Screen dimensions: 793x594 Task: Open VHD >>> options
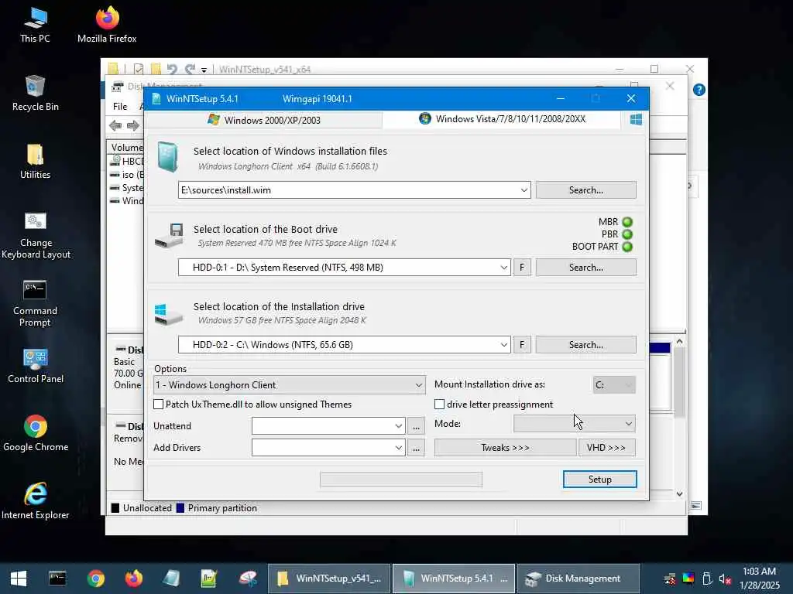606,448
